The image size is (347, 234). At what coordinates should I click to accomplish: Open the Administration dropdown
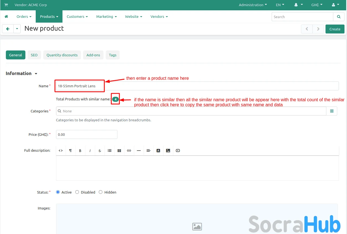pos(253,5)
